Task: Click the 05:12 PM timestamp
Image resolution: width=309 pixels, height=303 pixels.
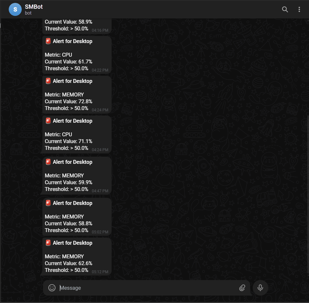Action: 100,272
